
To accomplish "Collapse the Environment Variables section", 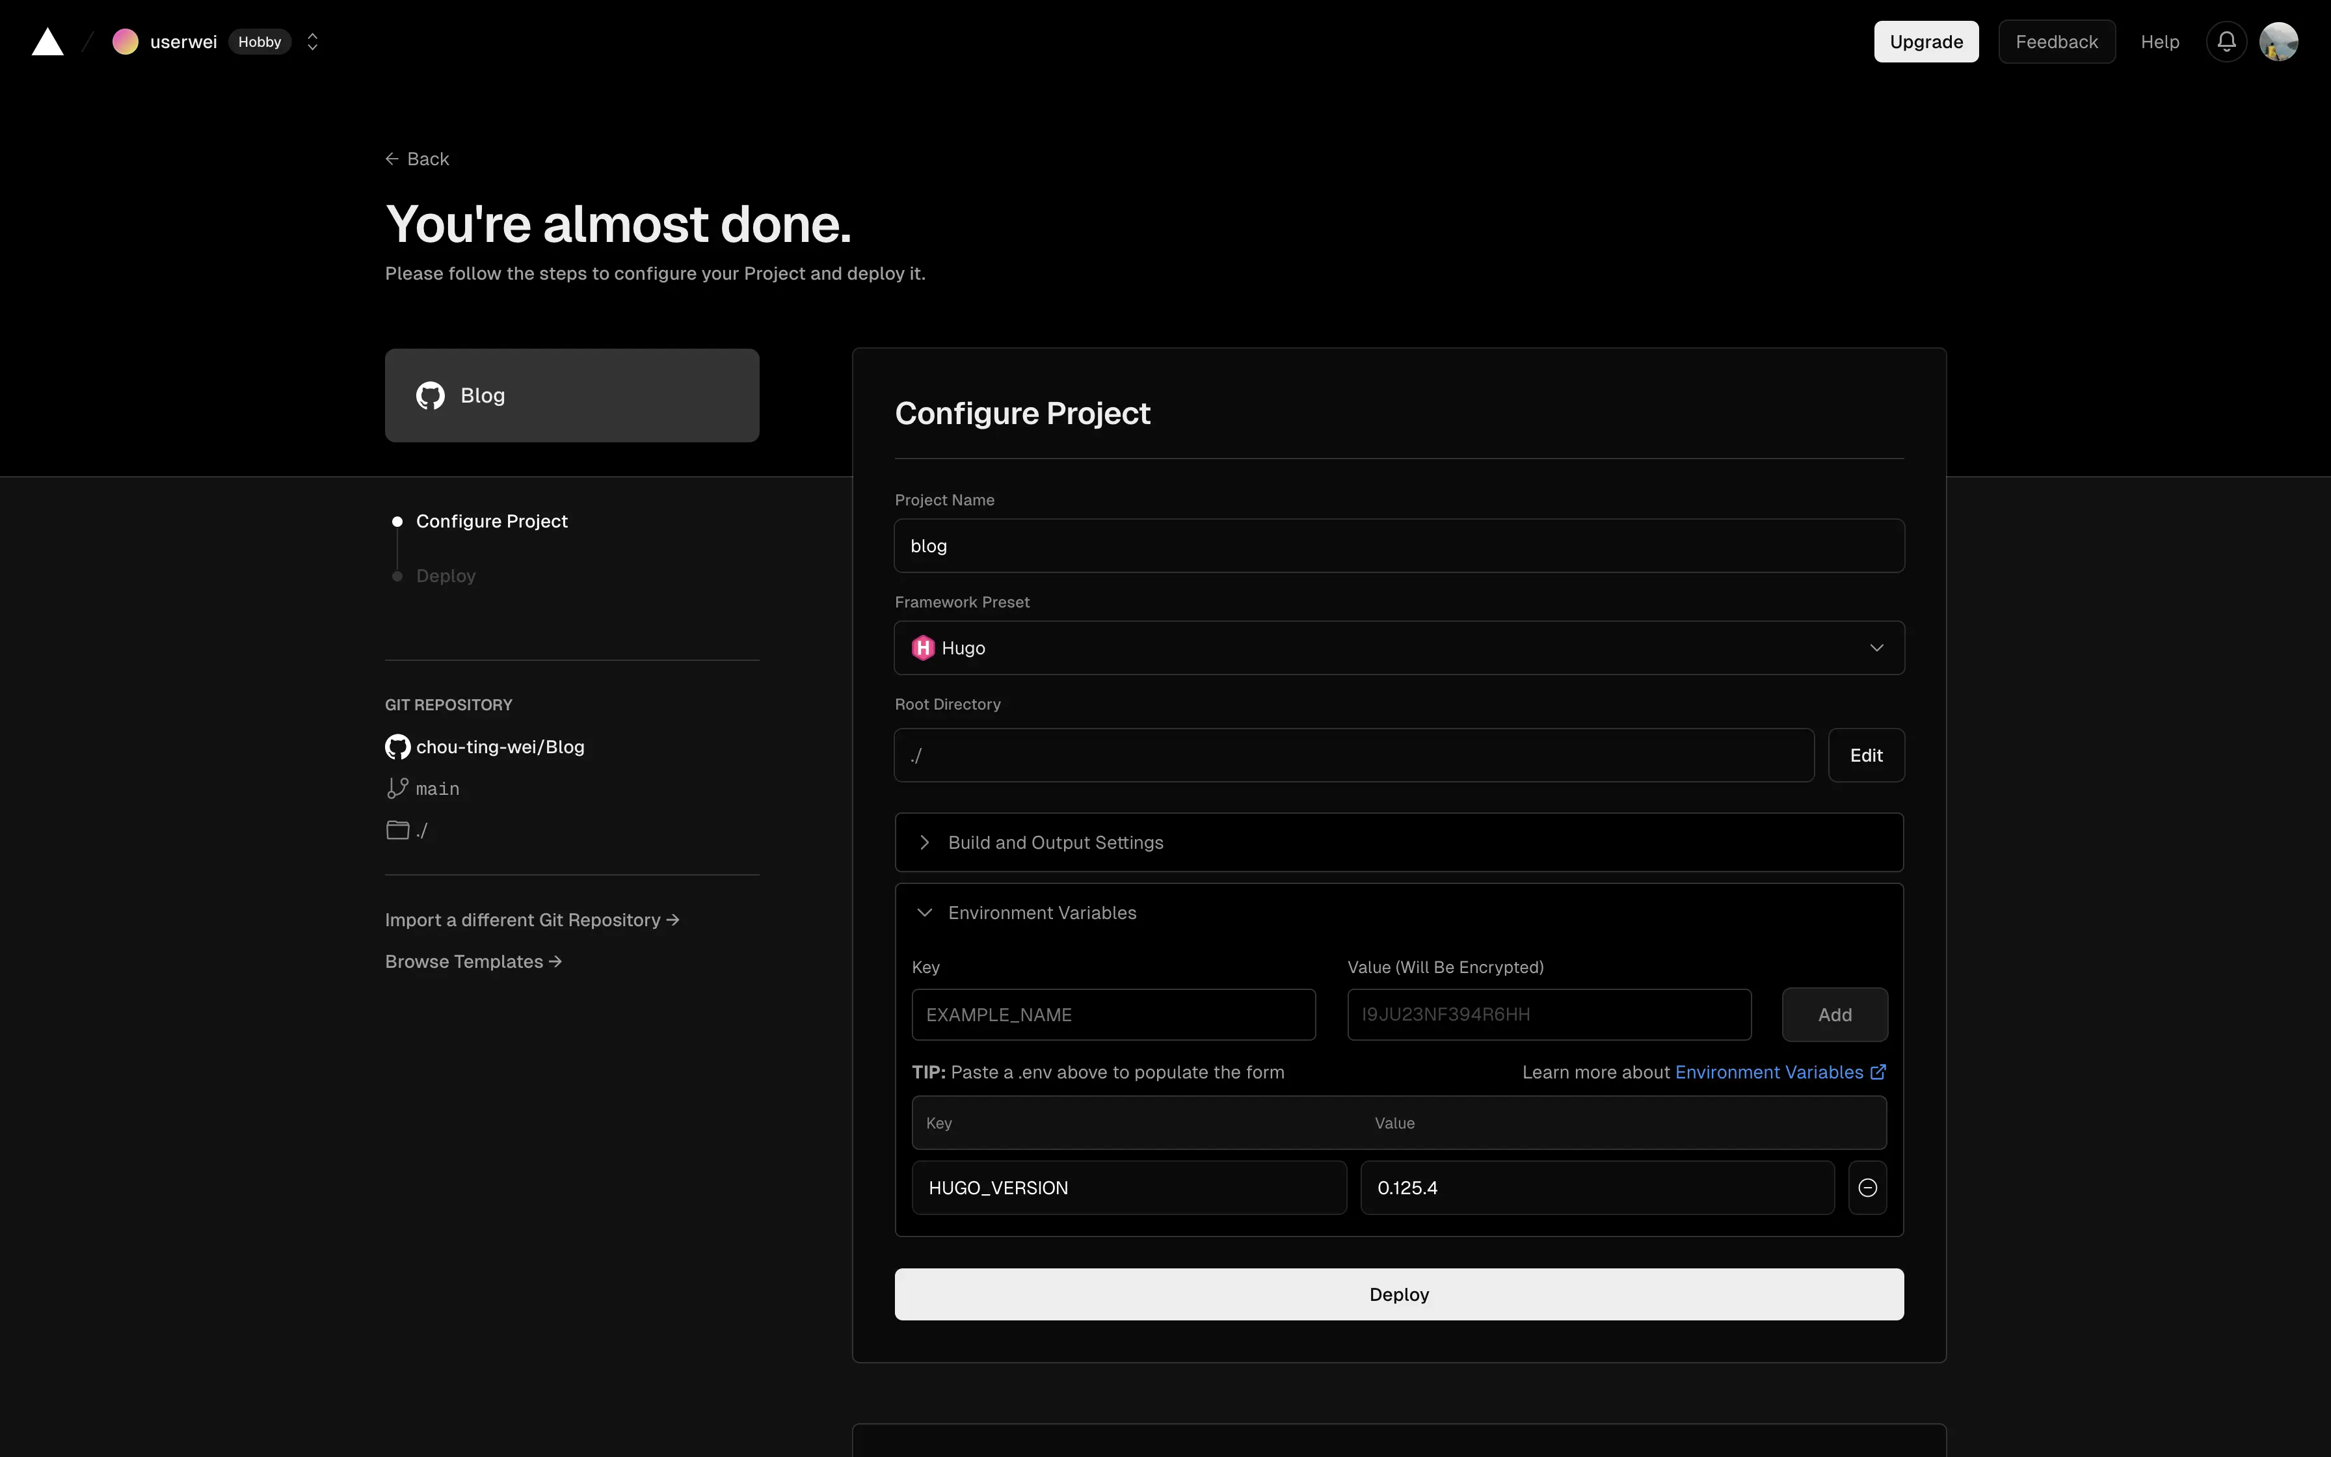I will click(x=1398, y=913).
